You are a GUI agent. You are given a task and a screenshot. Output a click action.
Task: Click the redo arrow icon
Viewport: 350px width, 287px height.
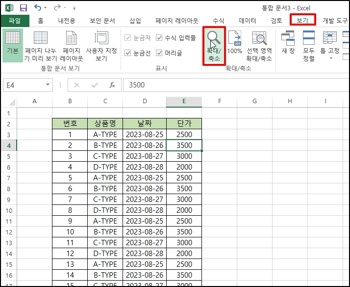(x=57, y=8)
